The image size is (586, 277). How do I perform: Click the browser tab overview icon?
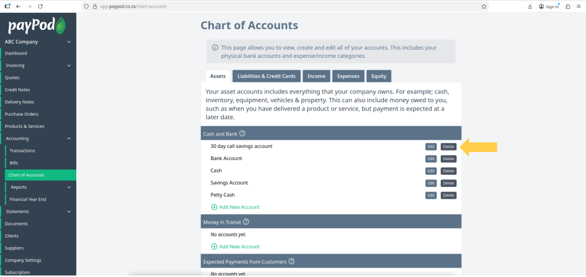pos(8,6)
